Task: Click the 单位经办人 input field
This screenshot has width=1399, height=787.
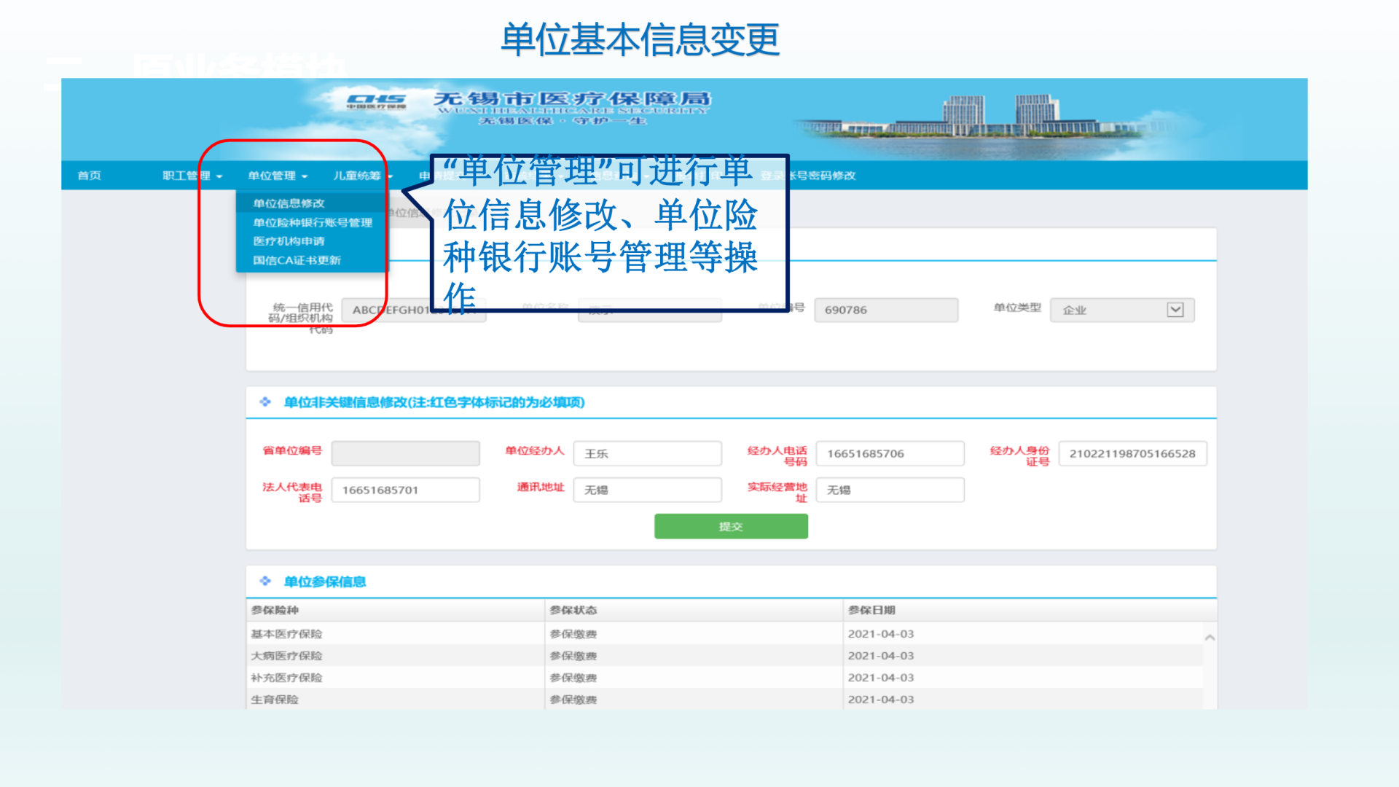Action: [x=647, y=453]
